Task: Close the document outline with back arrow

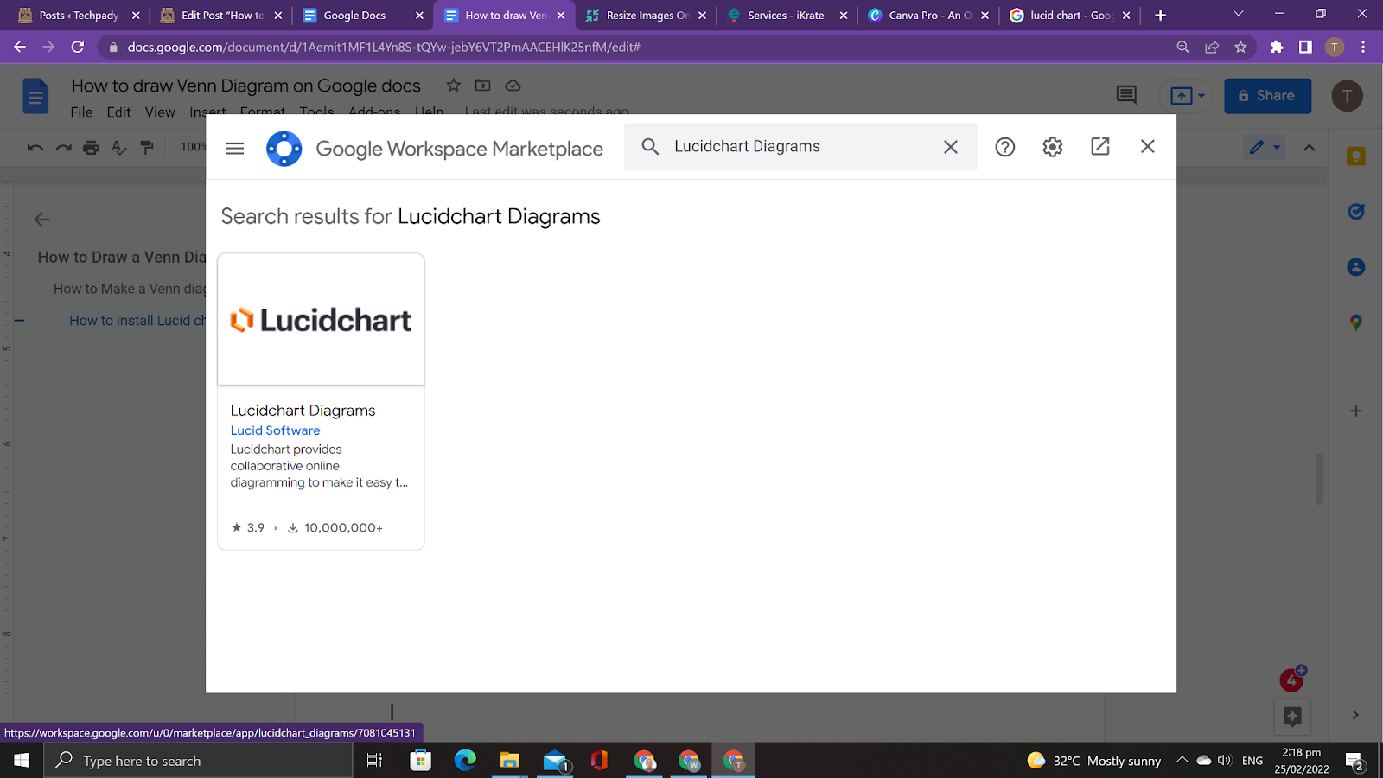Action: click(41, 220)
